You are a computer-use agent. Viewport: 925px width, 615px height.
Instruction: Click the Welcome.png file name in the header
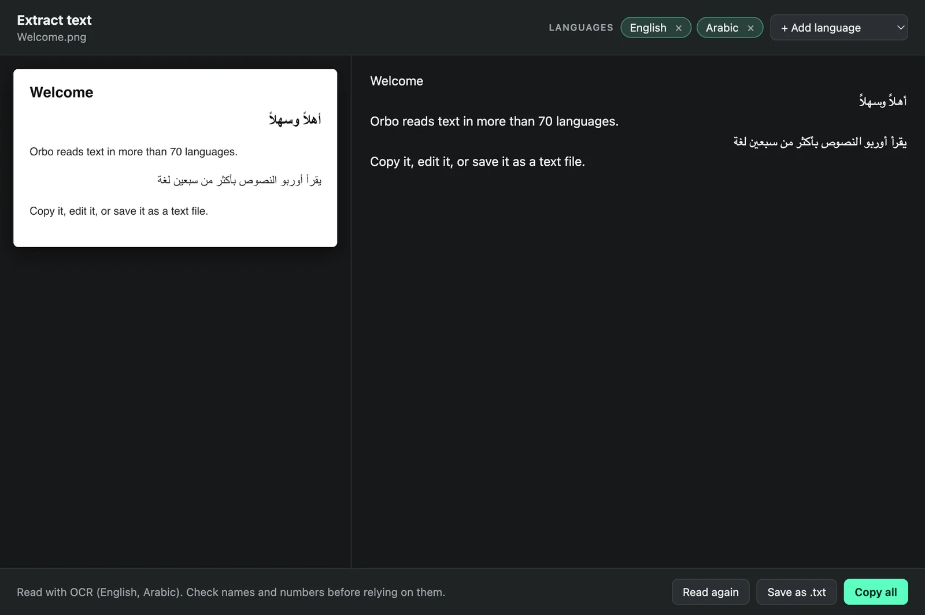(51, 37)
